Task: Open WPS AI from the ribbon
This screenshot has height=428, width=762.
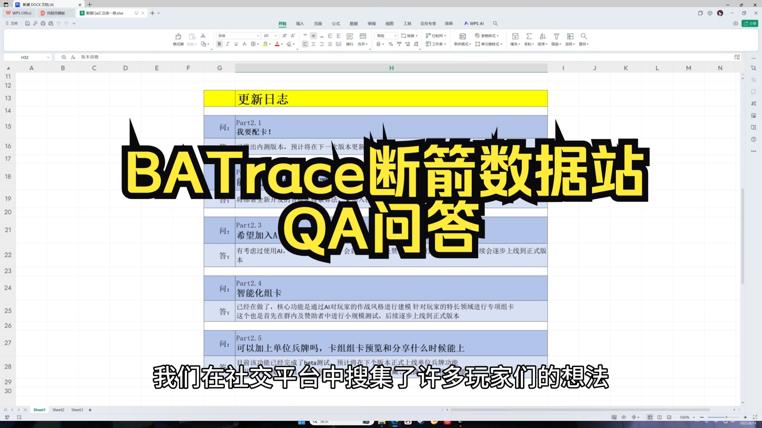Action: point(474,23)
